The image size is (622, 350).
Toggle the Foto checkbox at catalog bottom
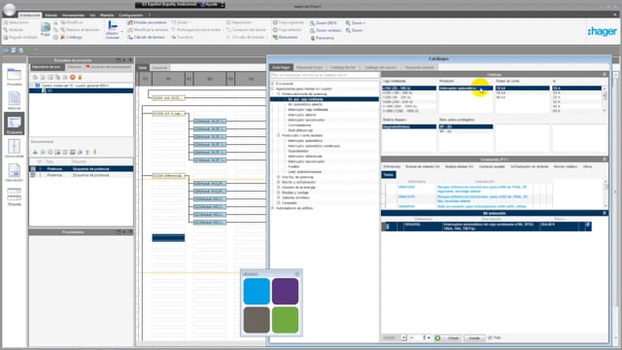click(490, 337)
